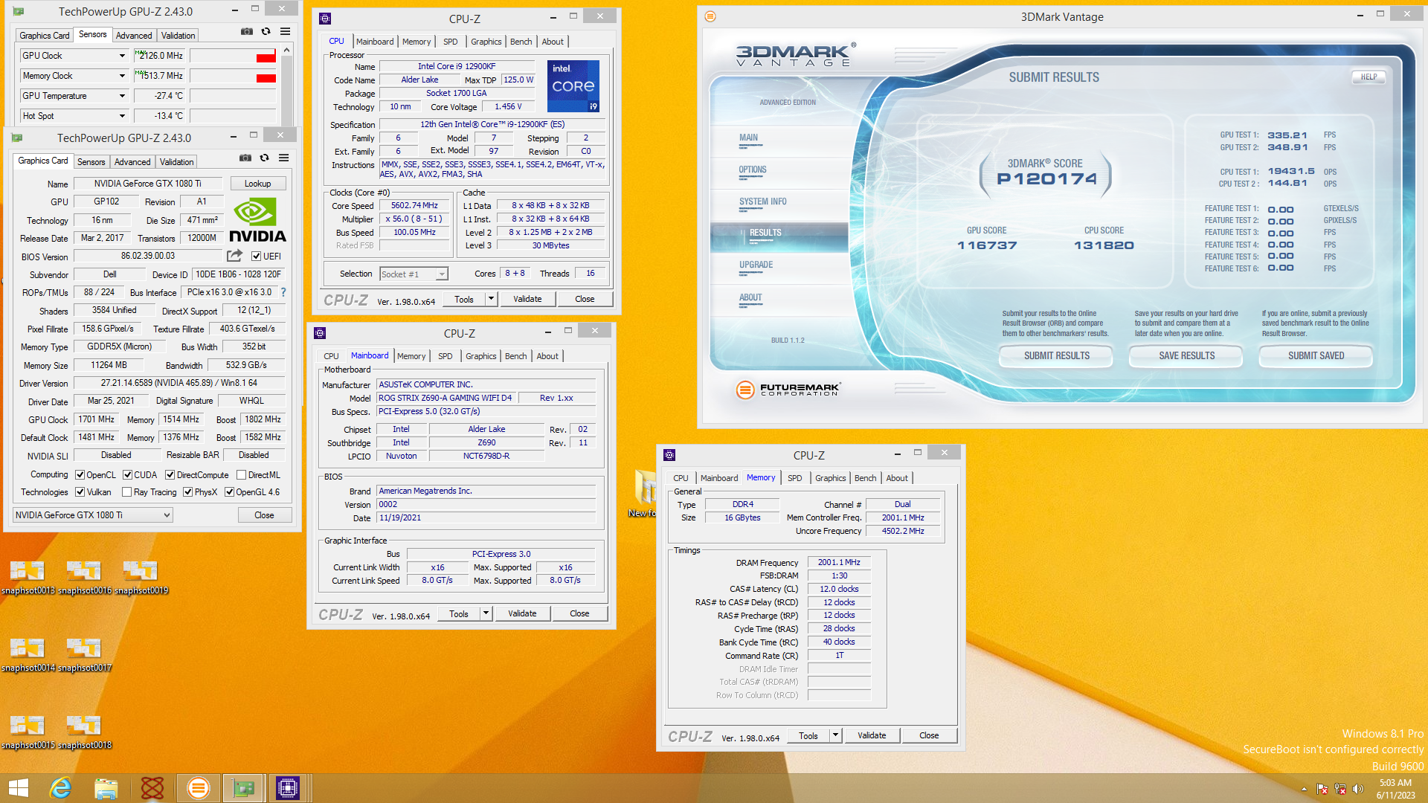Click the GPU Temperature sensor graph bar
The image size is (1428, 803).
(x=233, y=96)
